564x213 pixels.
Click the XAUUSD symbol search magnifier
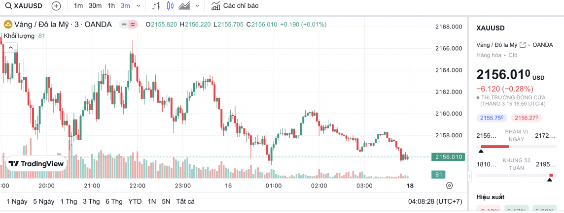pos(7,6)
